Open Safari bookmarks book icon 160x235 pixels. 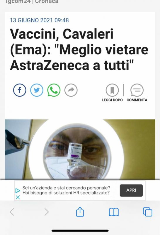(114, 212)
